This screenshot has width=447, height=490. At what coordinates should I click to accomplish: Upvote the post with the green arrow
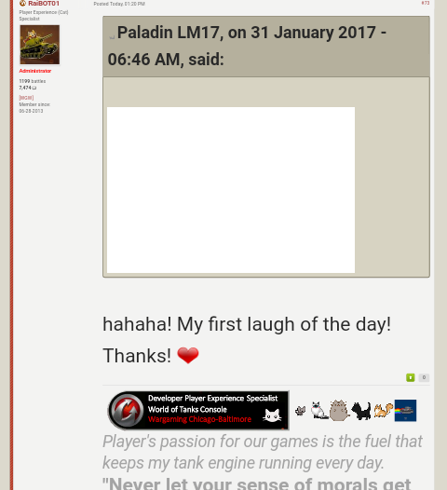(x=410, y=377)
